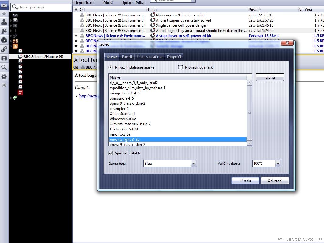The height and width of the screenshot is (243, 324).
Task: Sort messages by Tema column header
Action: tap(197, 9)
